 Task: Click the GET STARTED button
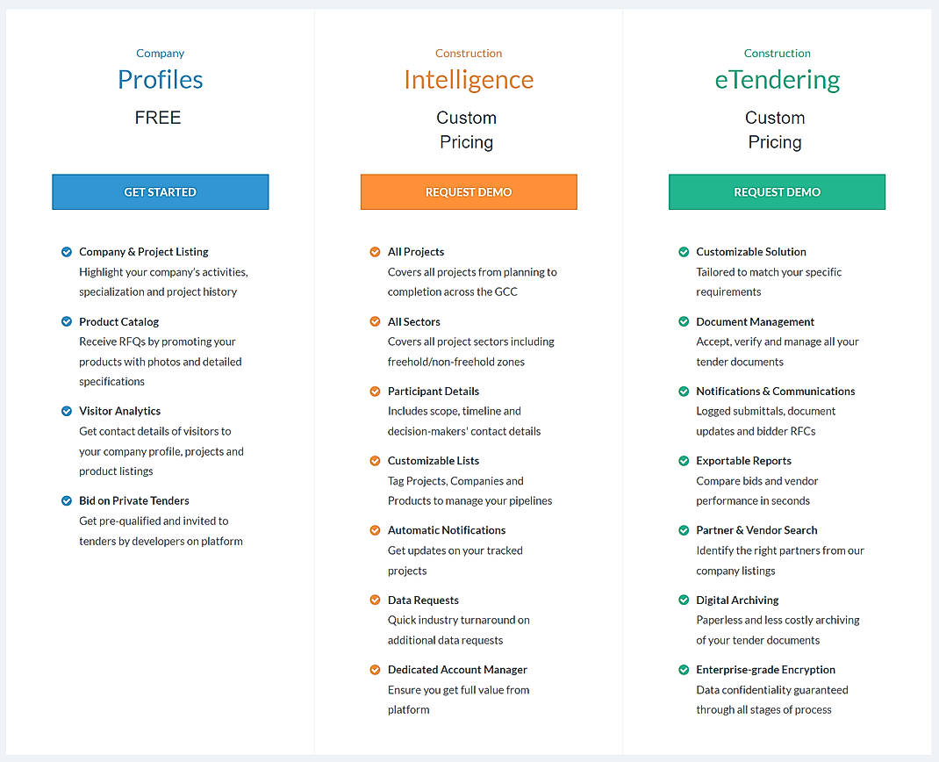click(x=160, y=191)
